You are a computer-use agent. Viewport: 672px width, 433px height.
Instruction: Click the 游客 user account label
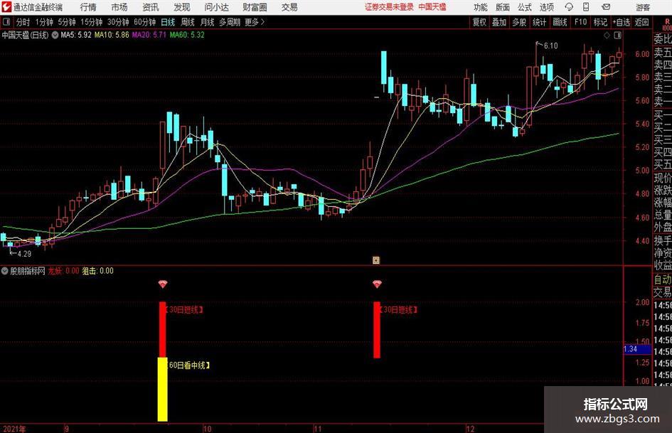point(643,7)
